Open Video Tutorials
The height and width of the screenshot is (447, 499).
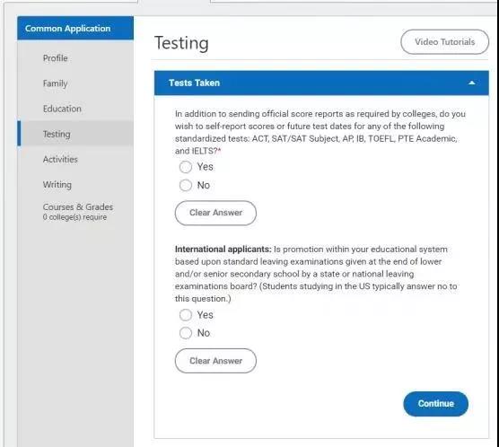point(444,42)
